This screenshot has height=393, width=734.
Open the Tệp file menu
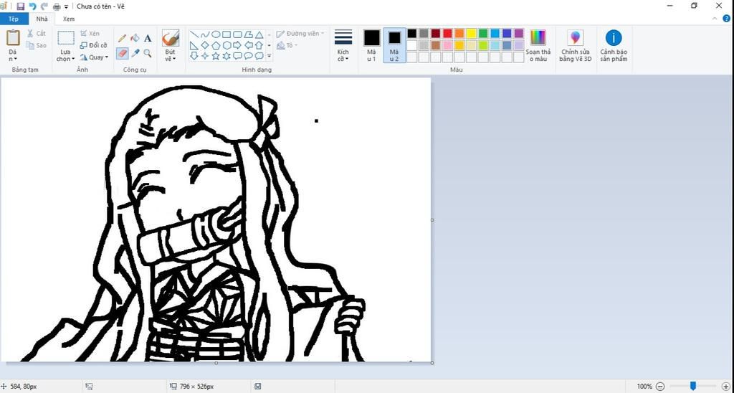tap(14, 19)
